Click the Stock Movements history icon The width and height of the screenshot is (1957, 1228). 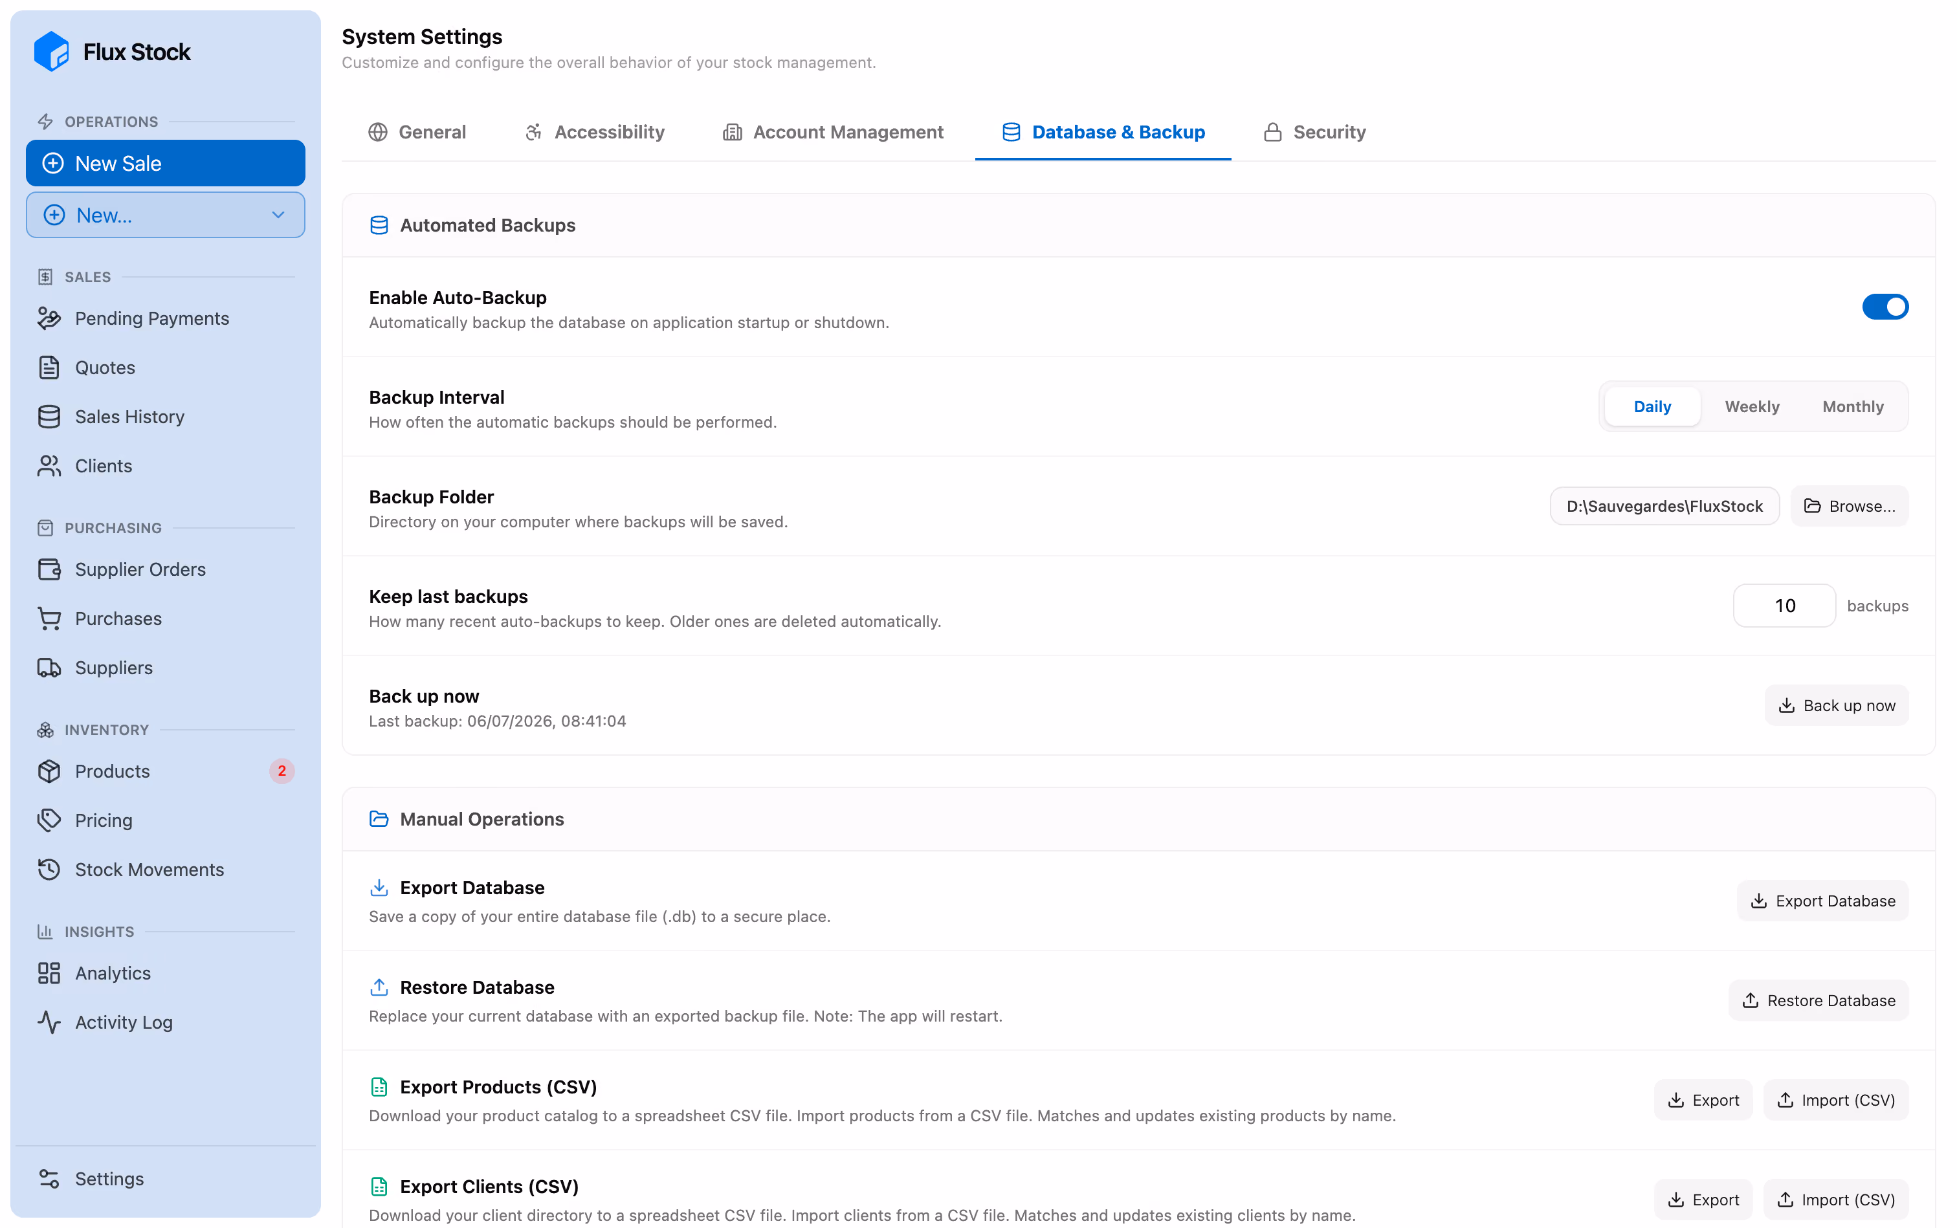49,870
